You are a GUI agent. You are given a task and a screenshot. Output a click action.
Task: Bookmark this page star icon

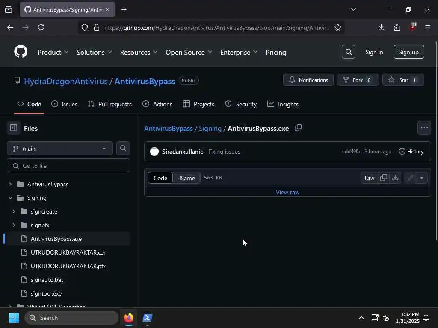click(x=338, y=27)
